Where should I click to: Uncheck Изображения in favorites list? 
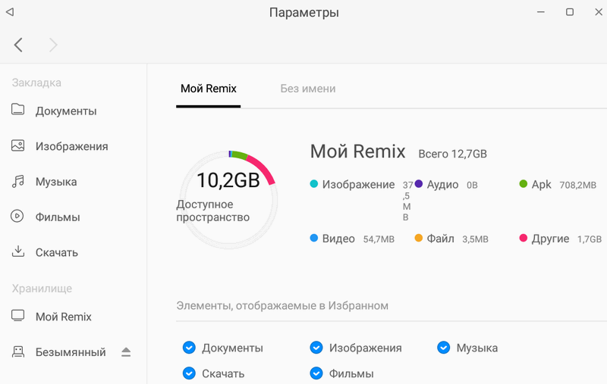pos(316,348)
